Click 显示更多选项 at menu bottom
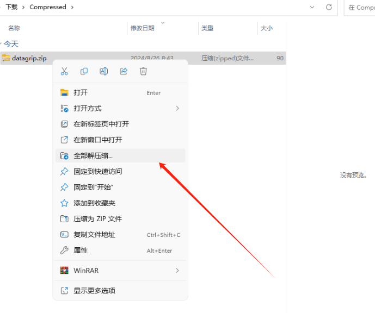Viewport: 375px width, 313px height. [x=94, y=290]
